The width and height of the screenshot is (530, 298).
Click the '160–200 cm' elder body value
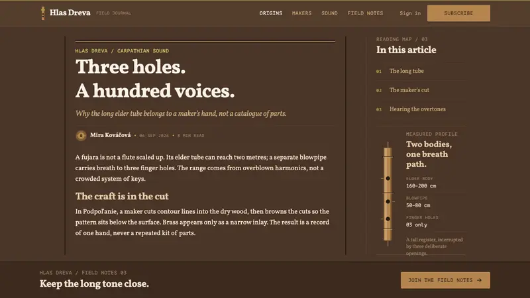click(x=421, y=186)
